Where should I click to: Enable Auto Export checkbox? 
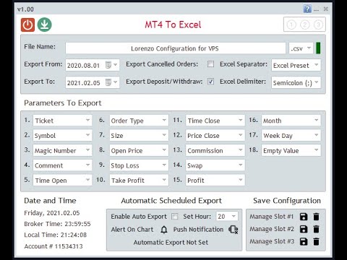point(175,217)
